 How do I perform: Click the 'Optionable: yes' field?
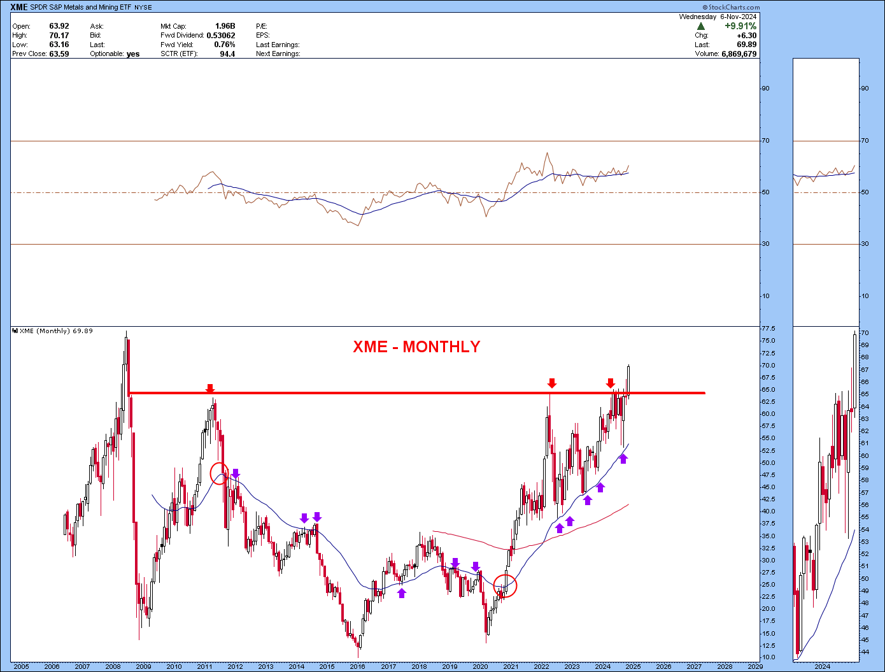[x=115, y=54]
